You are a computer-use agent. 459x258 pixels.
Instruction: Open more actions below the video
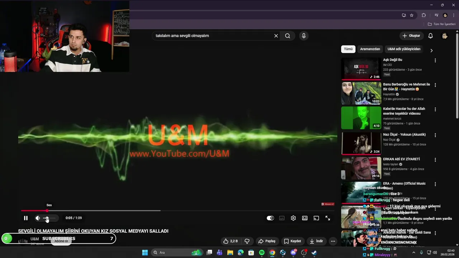(333, 241)
